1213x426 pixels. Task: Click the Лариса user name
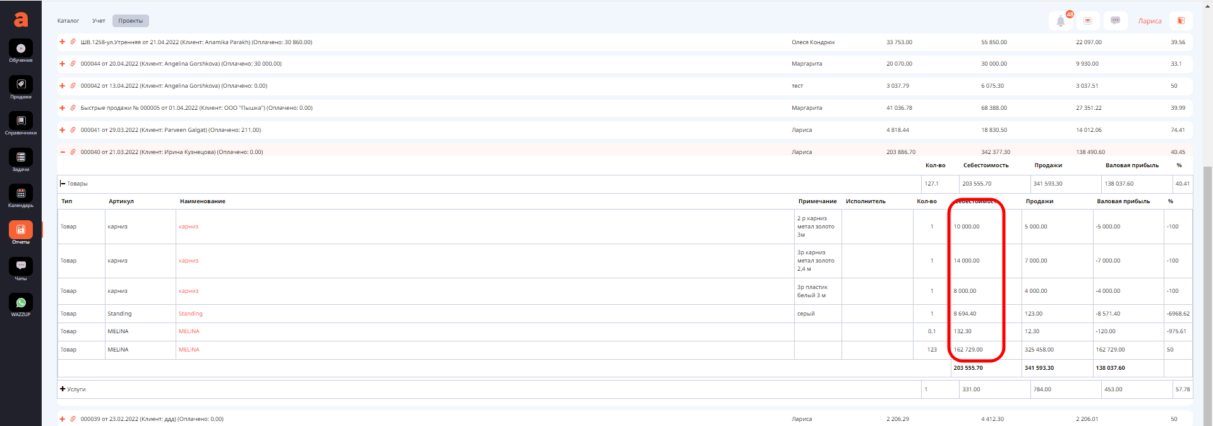point(1150,21)
